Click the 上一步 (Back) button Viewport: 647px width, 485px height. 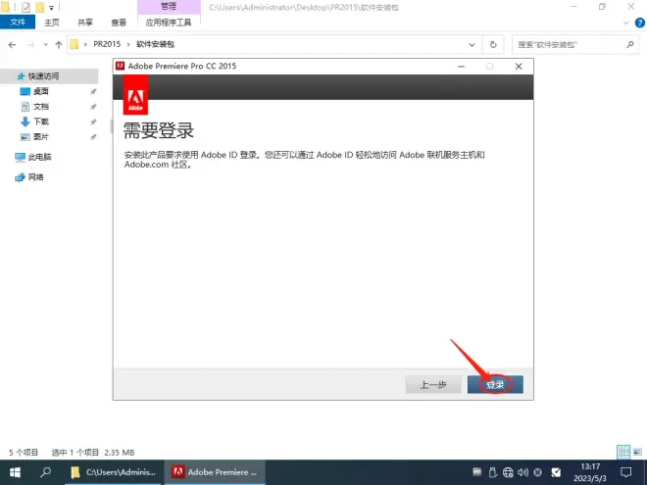[x=433, y=385]
